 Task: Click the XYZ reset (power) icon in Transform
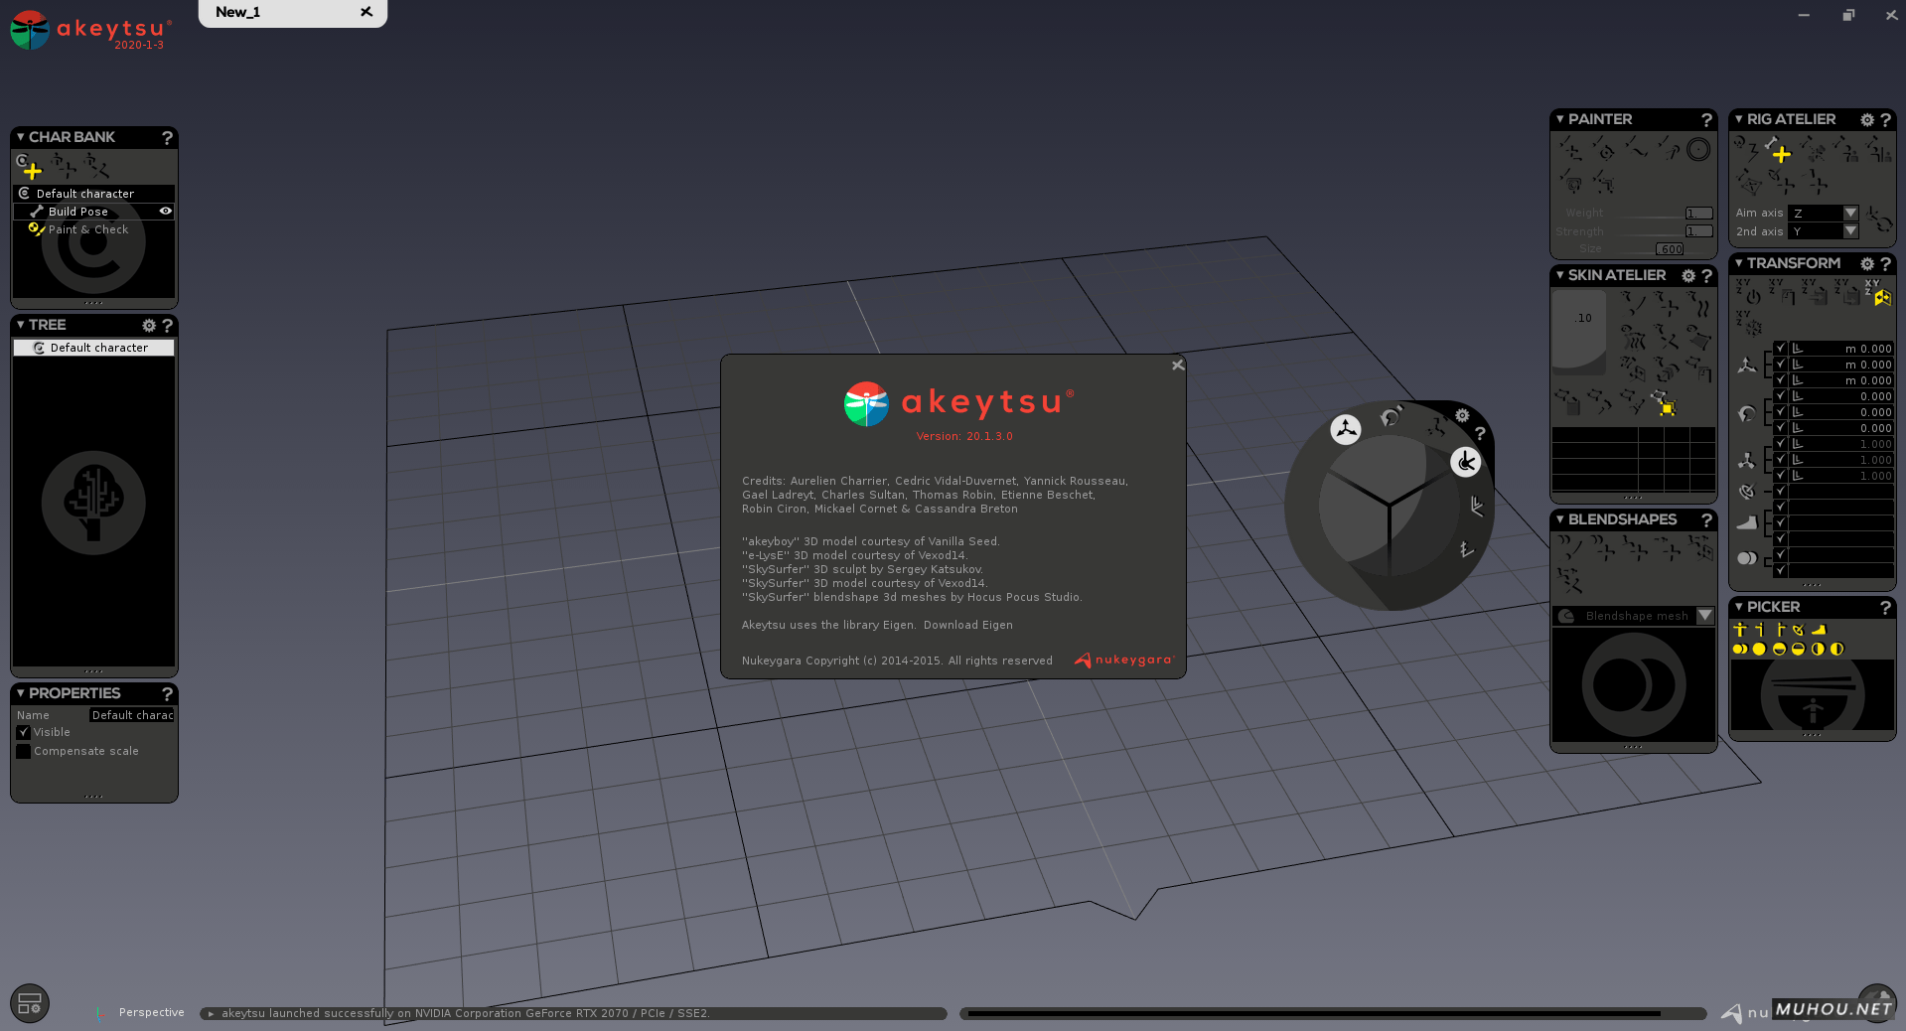[x=1748, y=292]
